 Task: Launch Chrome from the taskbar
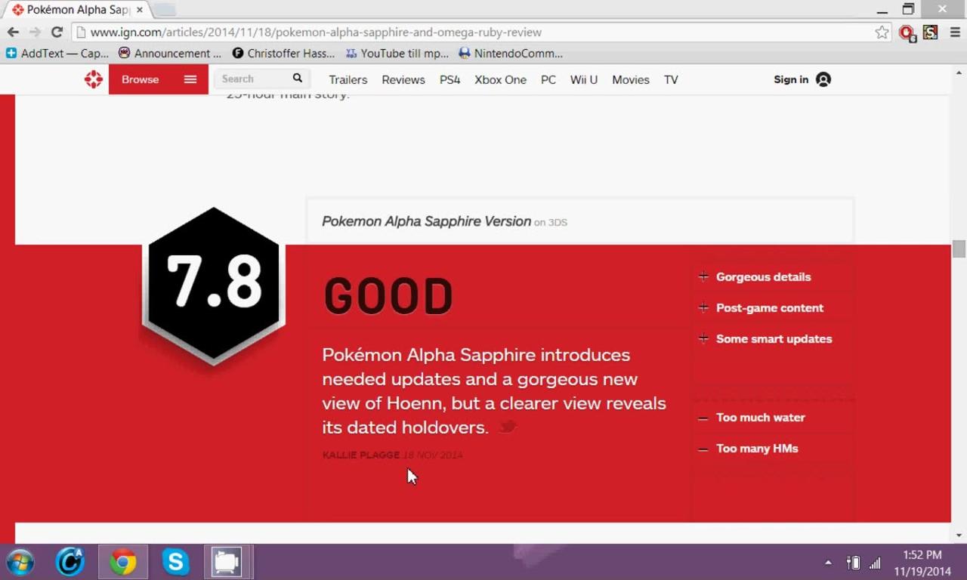tap(123, 562)
